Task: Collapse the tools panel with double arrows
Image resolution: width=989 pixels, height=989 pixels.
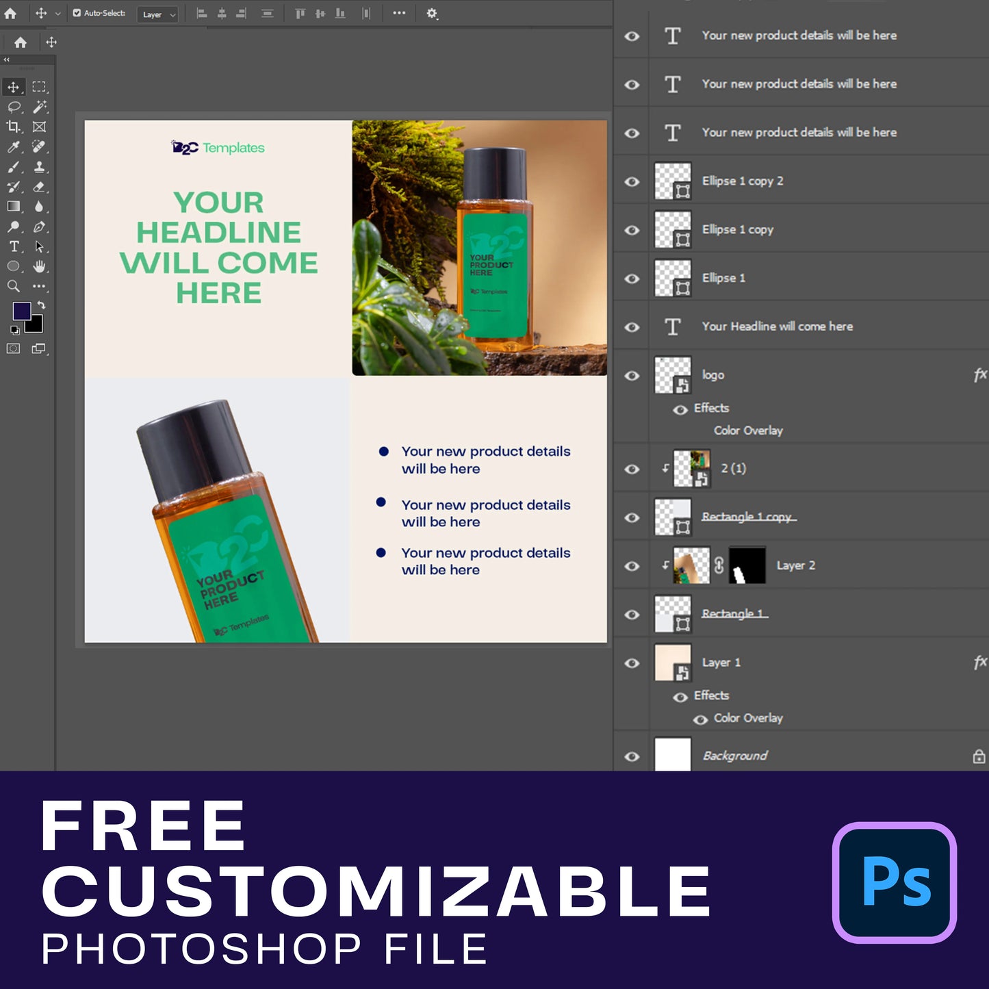Action: click(x=7, y=60)
